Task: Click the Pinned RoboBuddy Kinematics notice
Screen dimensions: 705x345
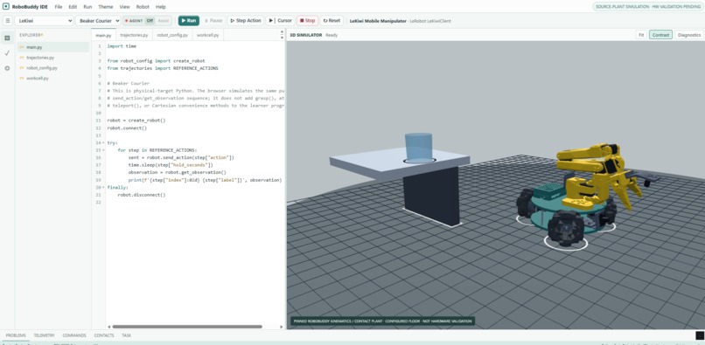Action: (x=382, y=321)
